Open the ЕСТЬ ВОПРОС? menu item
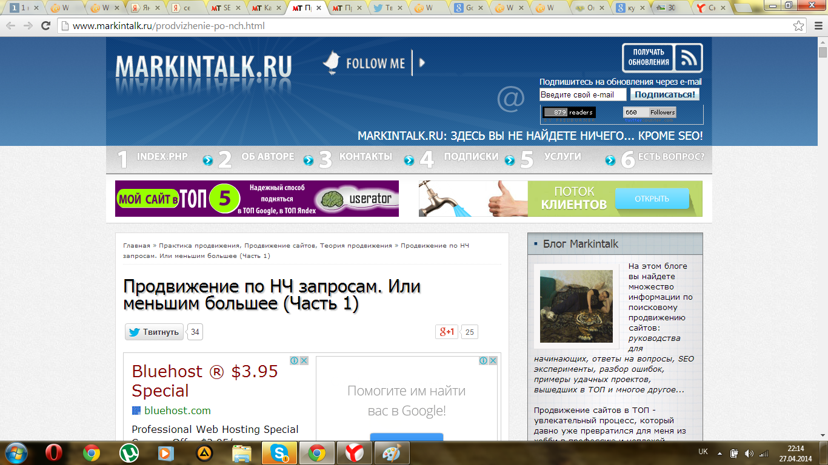The image size is (828, 465). 671,156
